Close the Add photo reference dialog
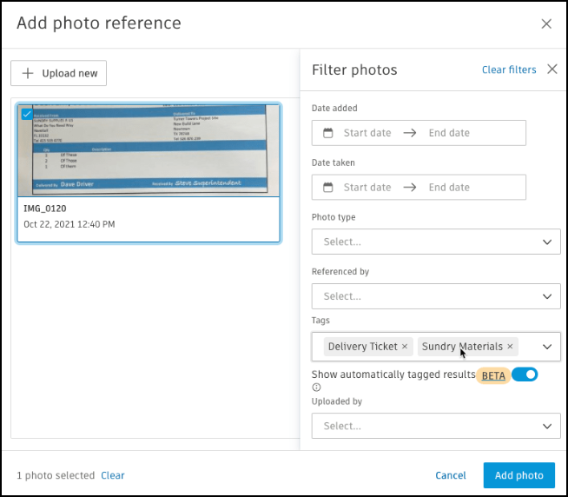The height and width of the screenshot is (497, 568). click(546, 23)
